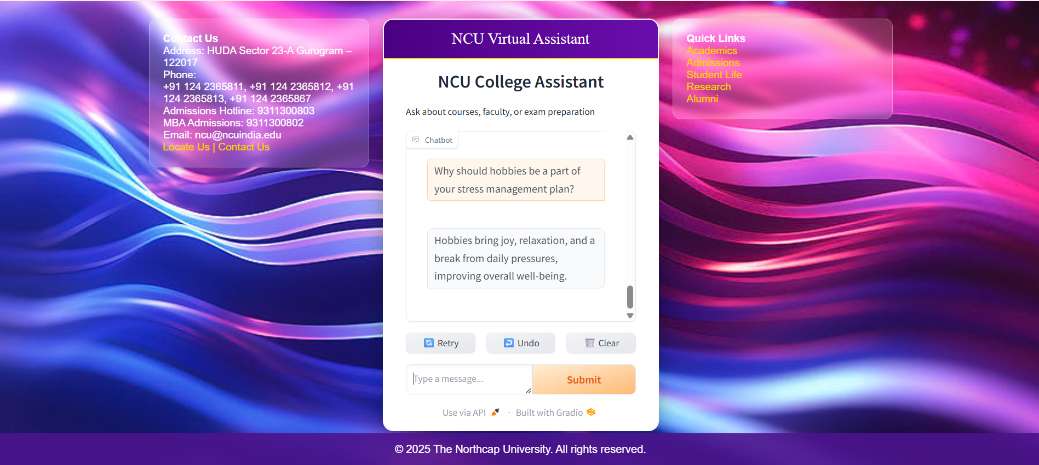
Task: Visit the Alumni link
Action: (702, 99)
